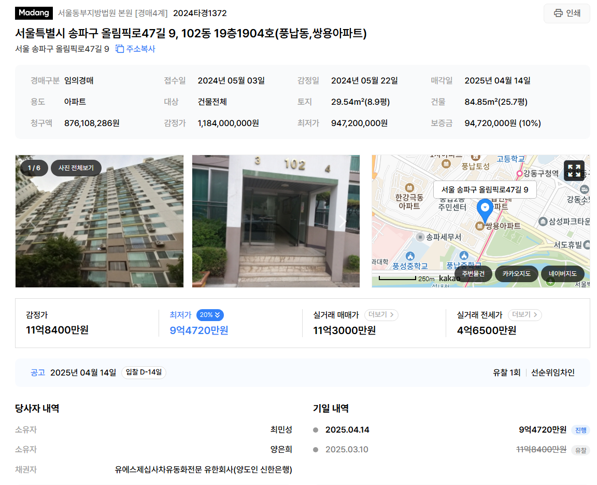Click the 4억6500만원 jeonse price

[487, 330]
